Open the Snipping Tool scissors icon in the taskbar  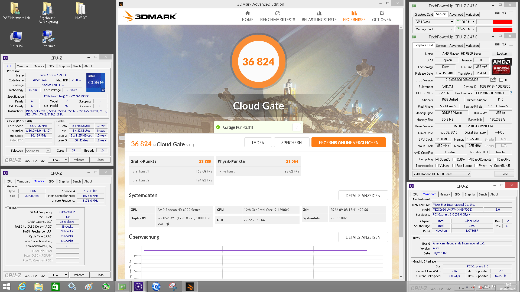coord(173,287)
